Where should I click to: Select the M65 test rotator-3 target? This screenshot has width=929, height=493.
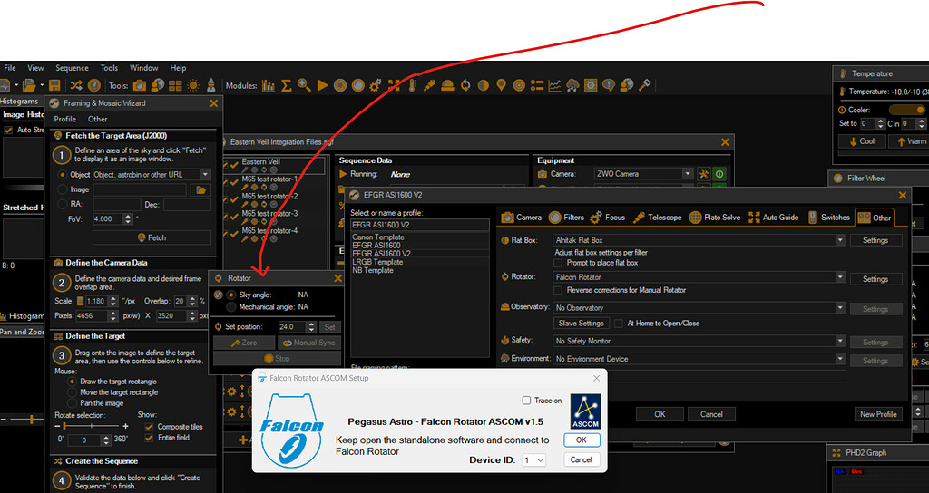pos(269,213)
